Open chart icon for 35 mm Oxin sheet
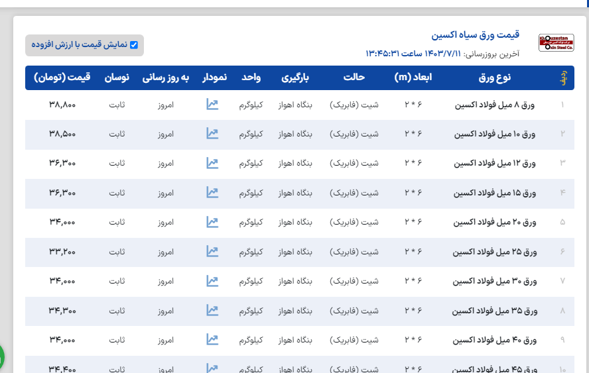 point(212,310)
